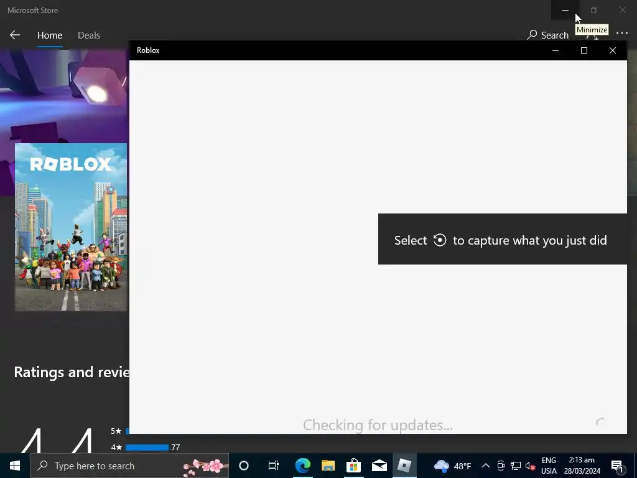Open File Explorer from the taskbar
The height and width of the screenshot is (478, 637).
pos(328,466)
